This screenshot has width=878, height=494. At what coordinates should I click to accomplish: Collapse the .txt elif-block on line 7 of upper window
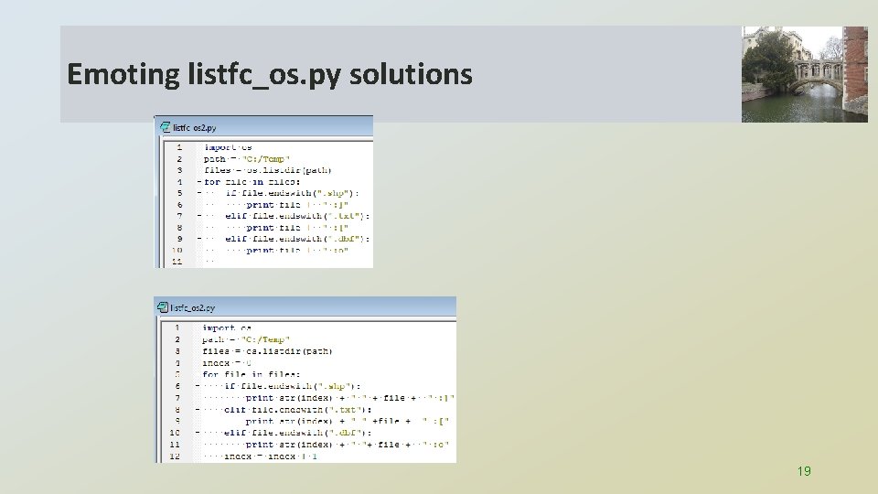(x=198, y=216)
